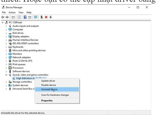Collapse Sound, video and game controllers

point(6,75)
